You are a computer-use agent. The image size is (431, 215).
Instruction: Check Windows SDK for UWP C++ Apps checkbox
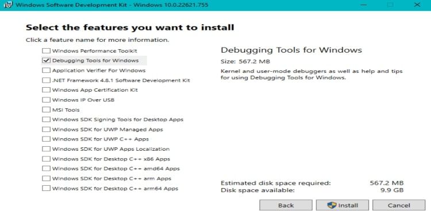coord(46,139)
